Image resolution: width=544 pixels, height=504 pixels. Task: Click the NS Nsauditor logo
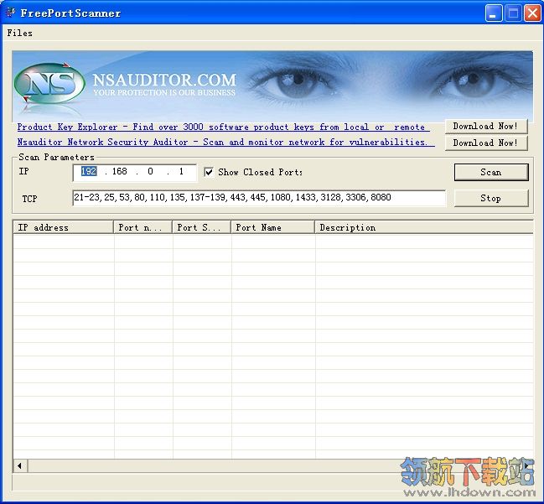click(x=49, y=84)
